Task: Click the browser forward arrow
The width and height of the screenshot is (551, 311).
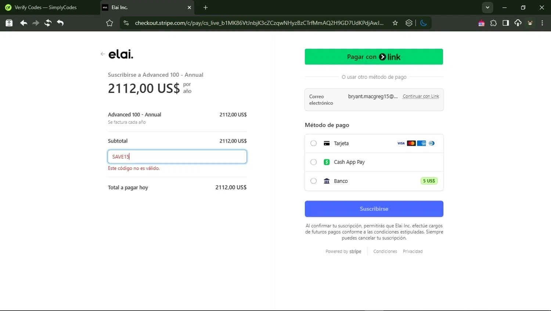Action: click(x=36, y=23)
